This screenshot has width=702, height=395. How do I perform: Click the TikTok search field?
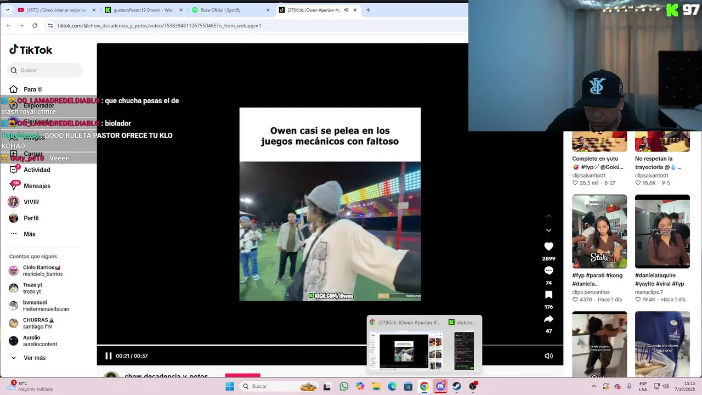coord(45,70)
